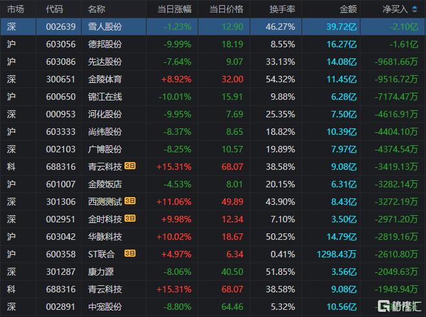Sort by the 金额 column header
The width and height of the screenshot is (426, 317).
click(x=348, y=10)
